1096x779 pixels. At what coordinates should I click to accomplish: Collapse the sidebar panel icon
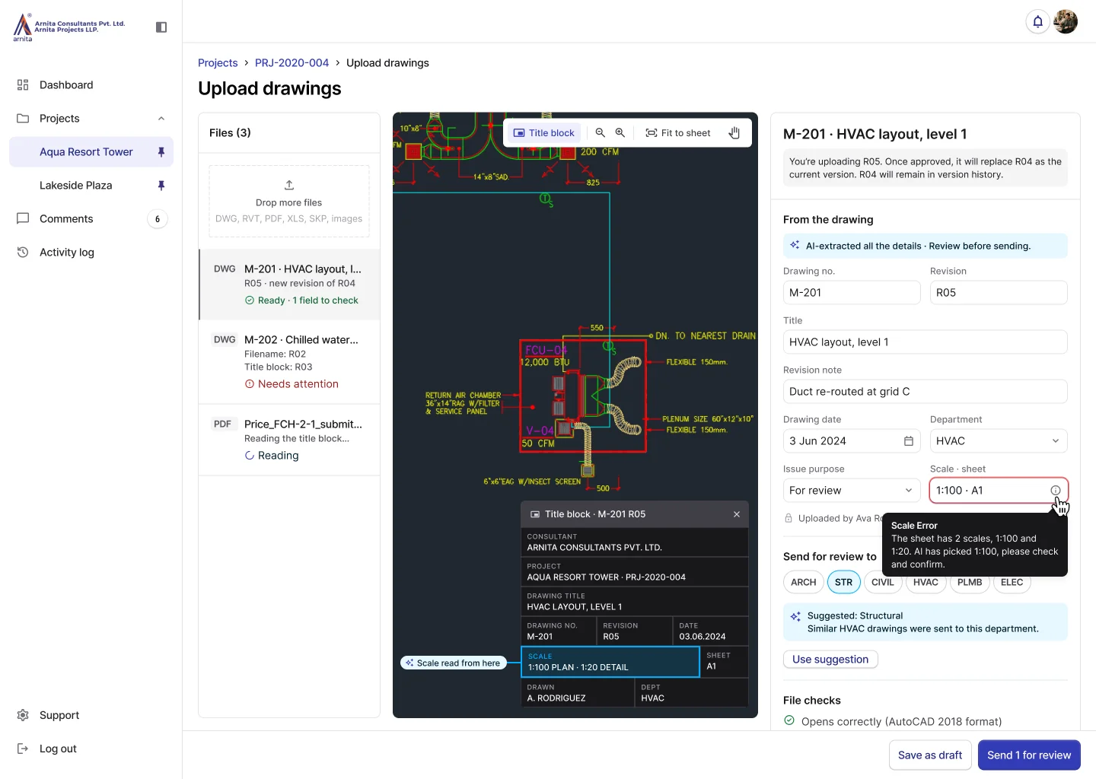click(x=161, y=27)
